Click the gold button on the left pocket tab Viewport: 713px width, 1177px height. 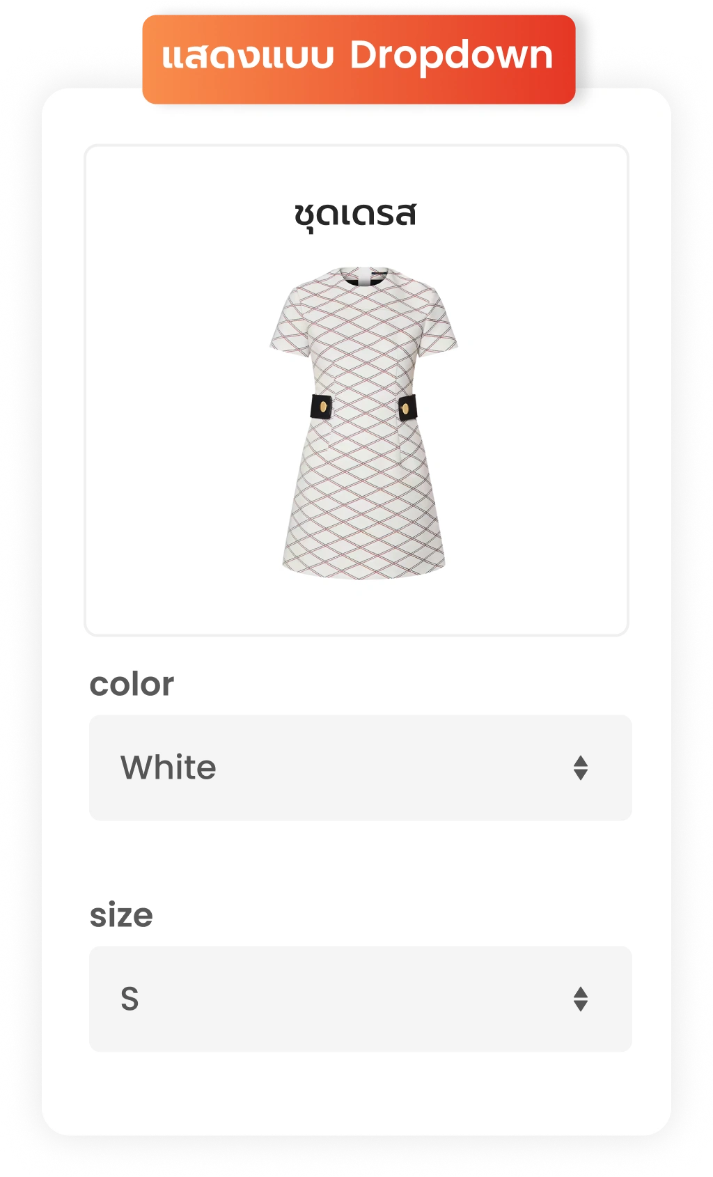[x=324, y=406]
